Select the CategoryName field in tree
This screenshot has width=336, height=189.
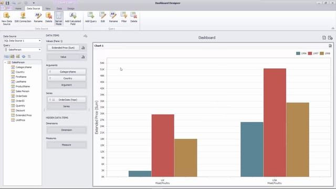point(24,67)
